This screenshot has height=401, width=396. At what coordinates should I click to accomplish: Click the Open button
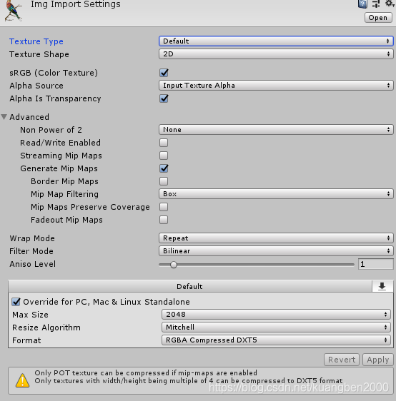coord(378,18)
